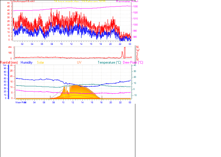Image resolution: width=221 pixels, height=157 pixels.
Task: Click the -10 value on teal temperature axis
Action: 135,95
